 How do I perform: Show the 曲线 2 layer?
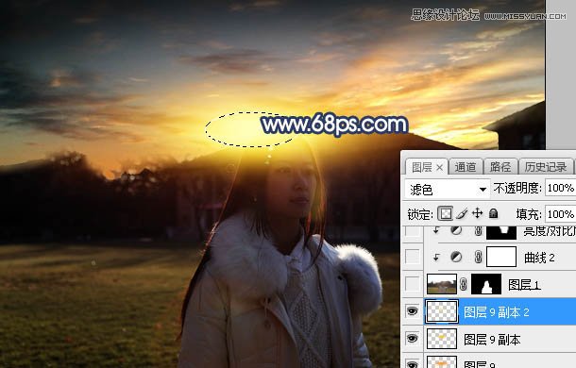coord(412,257)
